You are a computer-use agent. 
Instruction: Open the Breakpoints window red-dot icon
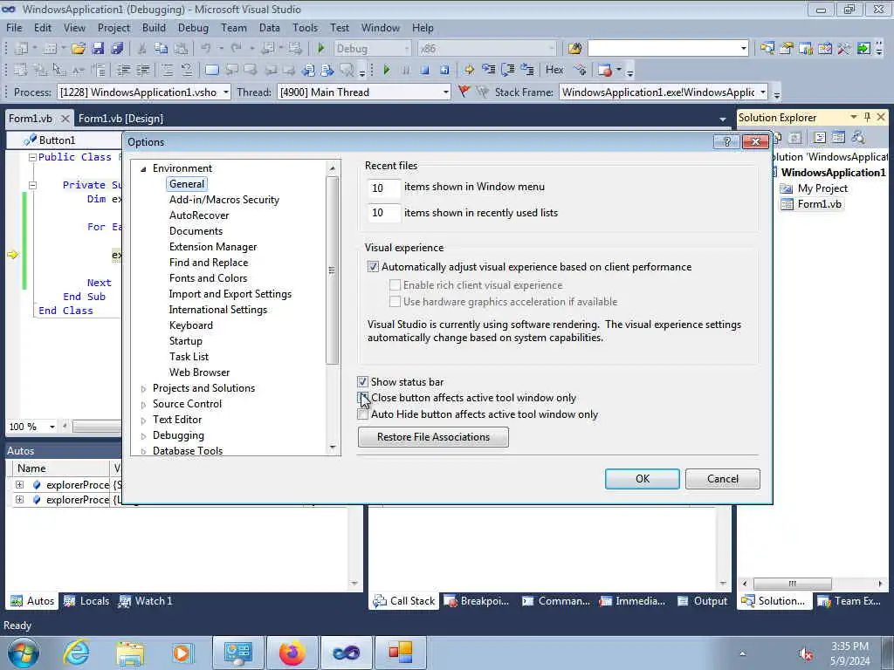coord(604,70)
